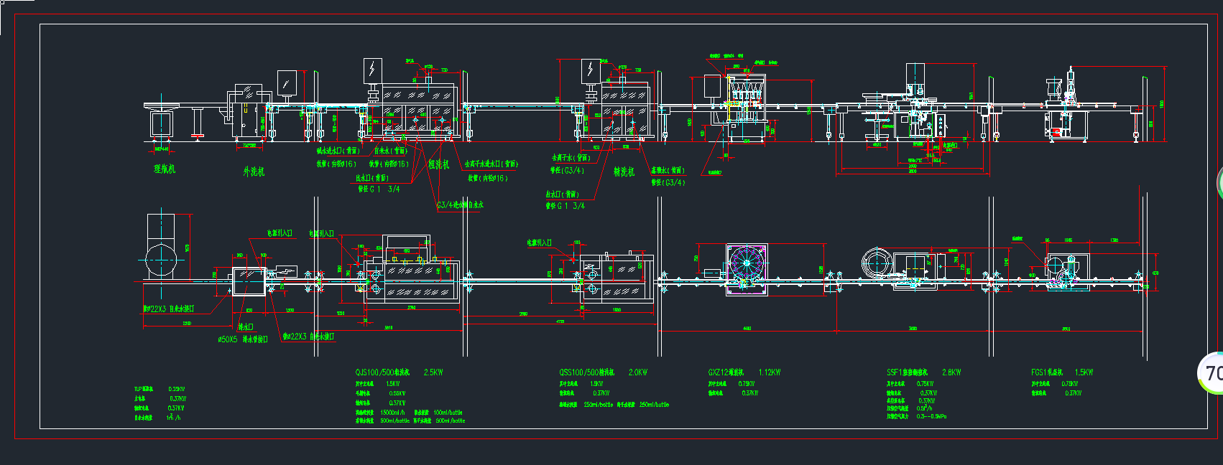Viewport: 1223px width, 465px height.
Task: Select the G3/4 water inlet annotation
Action: tap(460, 205)
